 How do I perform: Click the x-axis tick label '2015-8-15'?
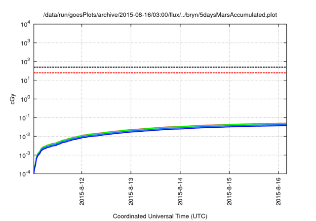click(x=229, y=191)
